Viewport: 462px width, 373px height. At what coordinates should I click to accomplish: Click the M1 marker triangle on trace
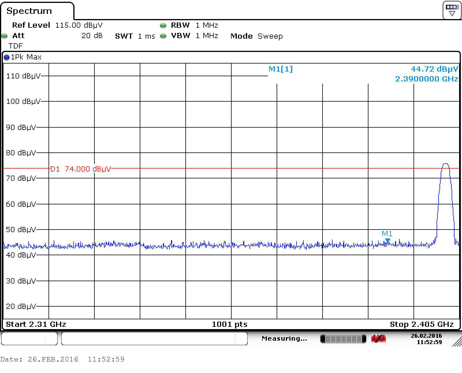pos(388,240)
